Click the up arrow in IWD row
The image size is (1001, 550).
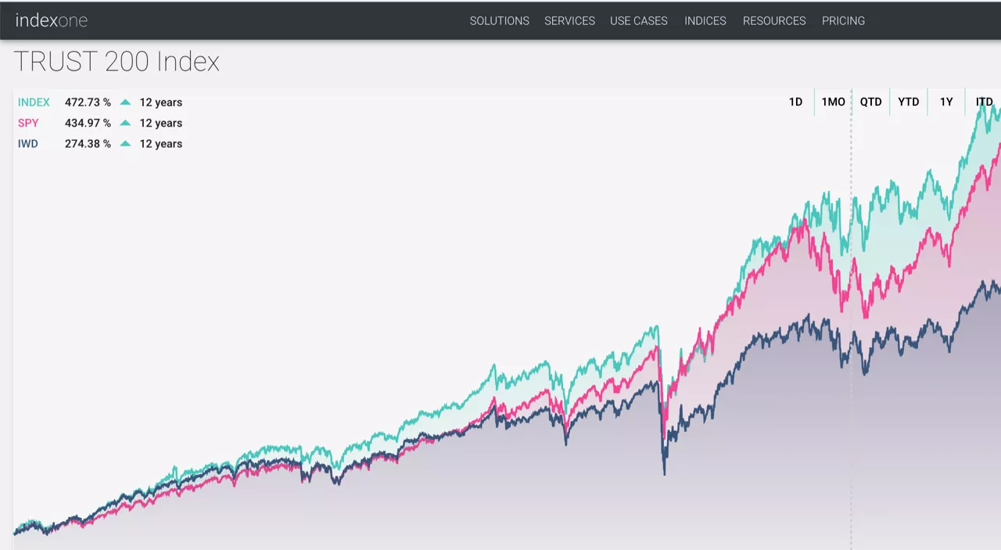click(x=125, y=143)
